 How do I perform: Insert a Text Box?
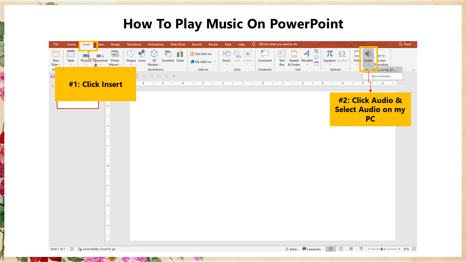point(282,58)
